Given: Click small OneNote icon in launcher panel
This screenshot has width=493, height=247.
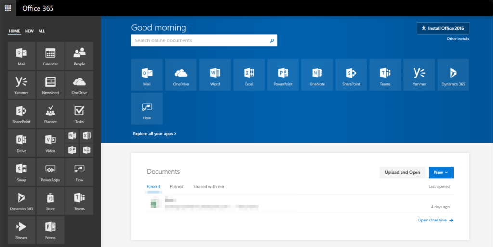Looking at the screenshot, I should tap(87, 150).
